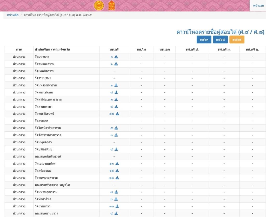Click the นธ.ตรี column header
Viewport: 266px width, 217px height.
coord(114,50)
